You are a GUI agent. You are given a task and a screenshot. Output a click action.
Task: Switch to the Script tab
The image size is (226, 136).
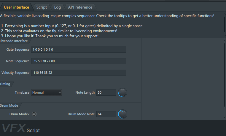coord(42,7)
